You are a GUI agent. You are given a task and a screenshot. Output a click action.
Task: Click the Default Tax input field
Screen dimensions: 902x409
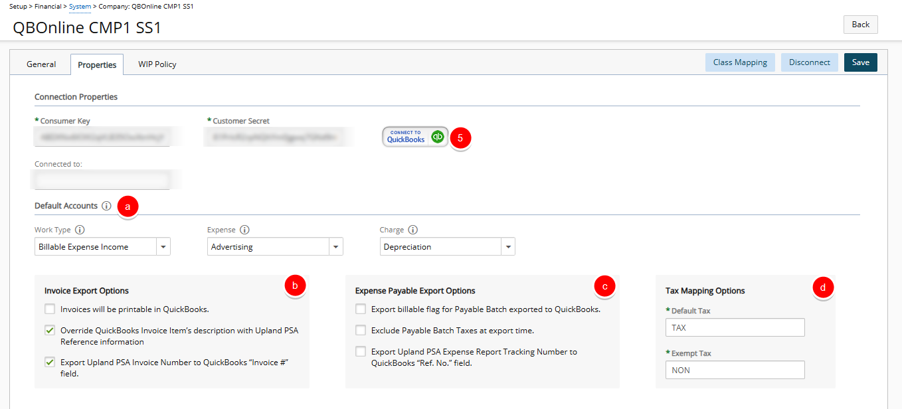(735, 327)
